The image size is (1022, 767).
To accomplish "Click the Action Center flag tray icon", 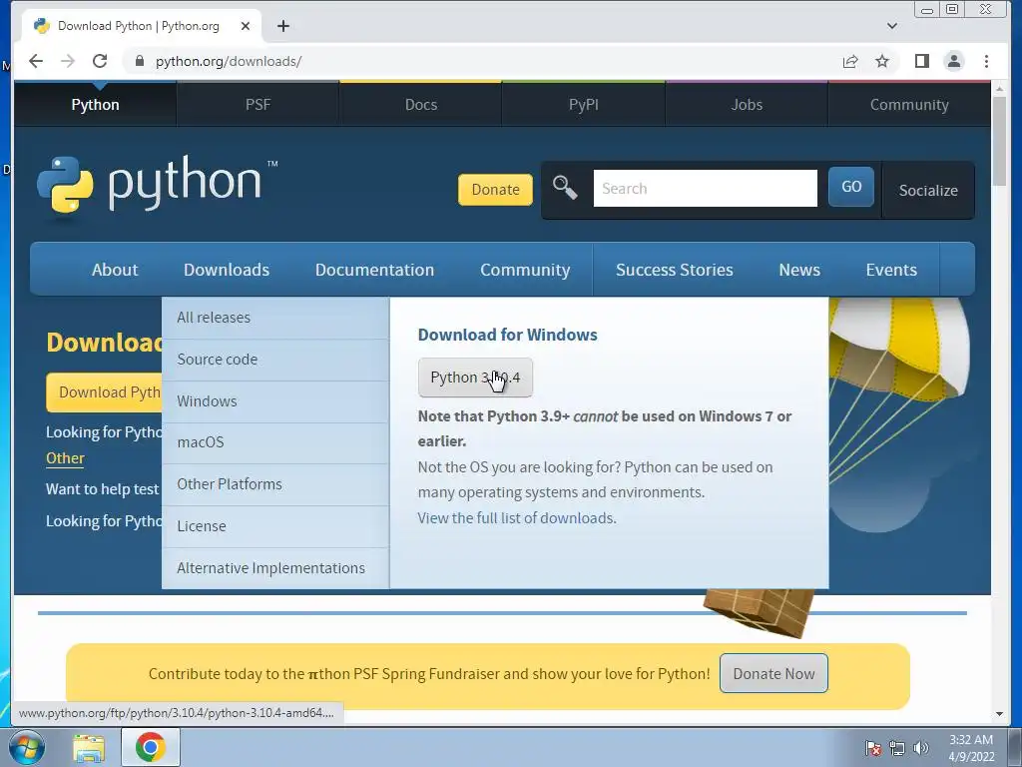I will point(872,748).
